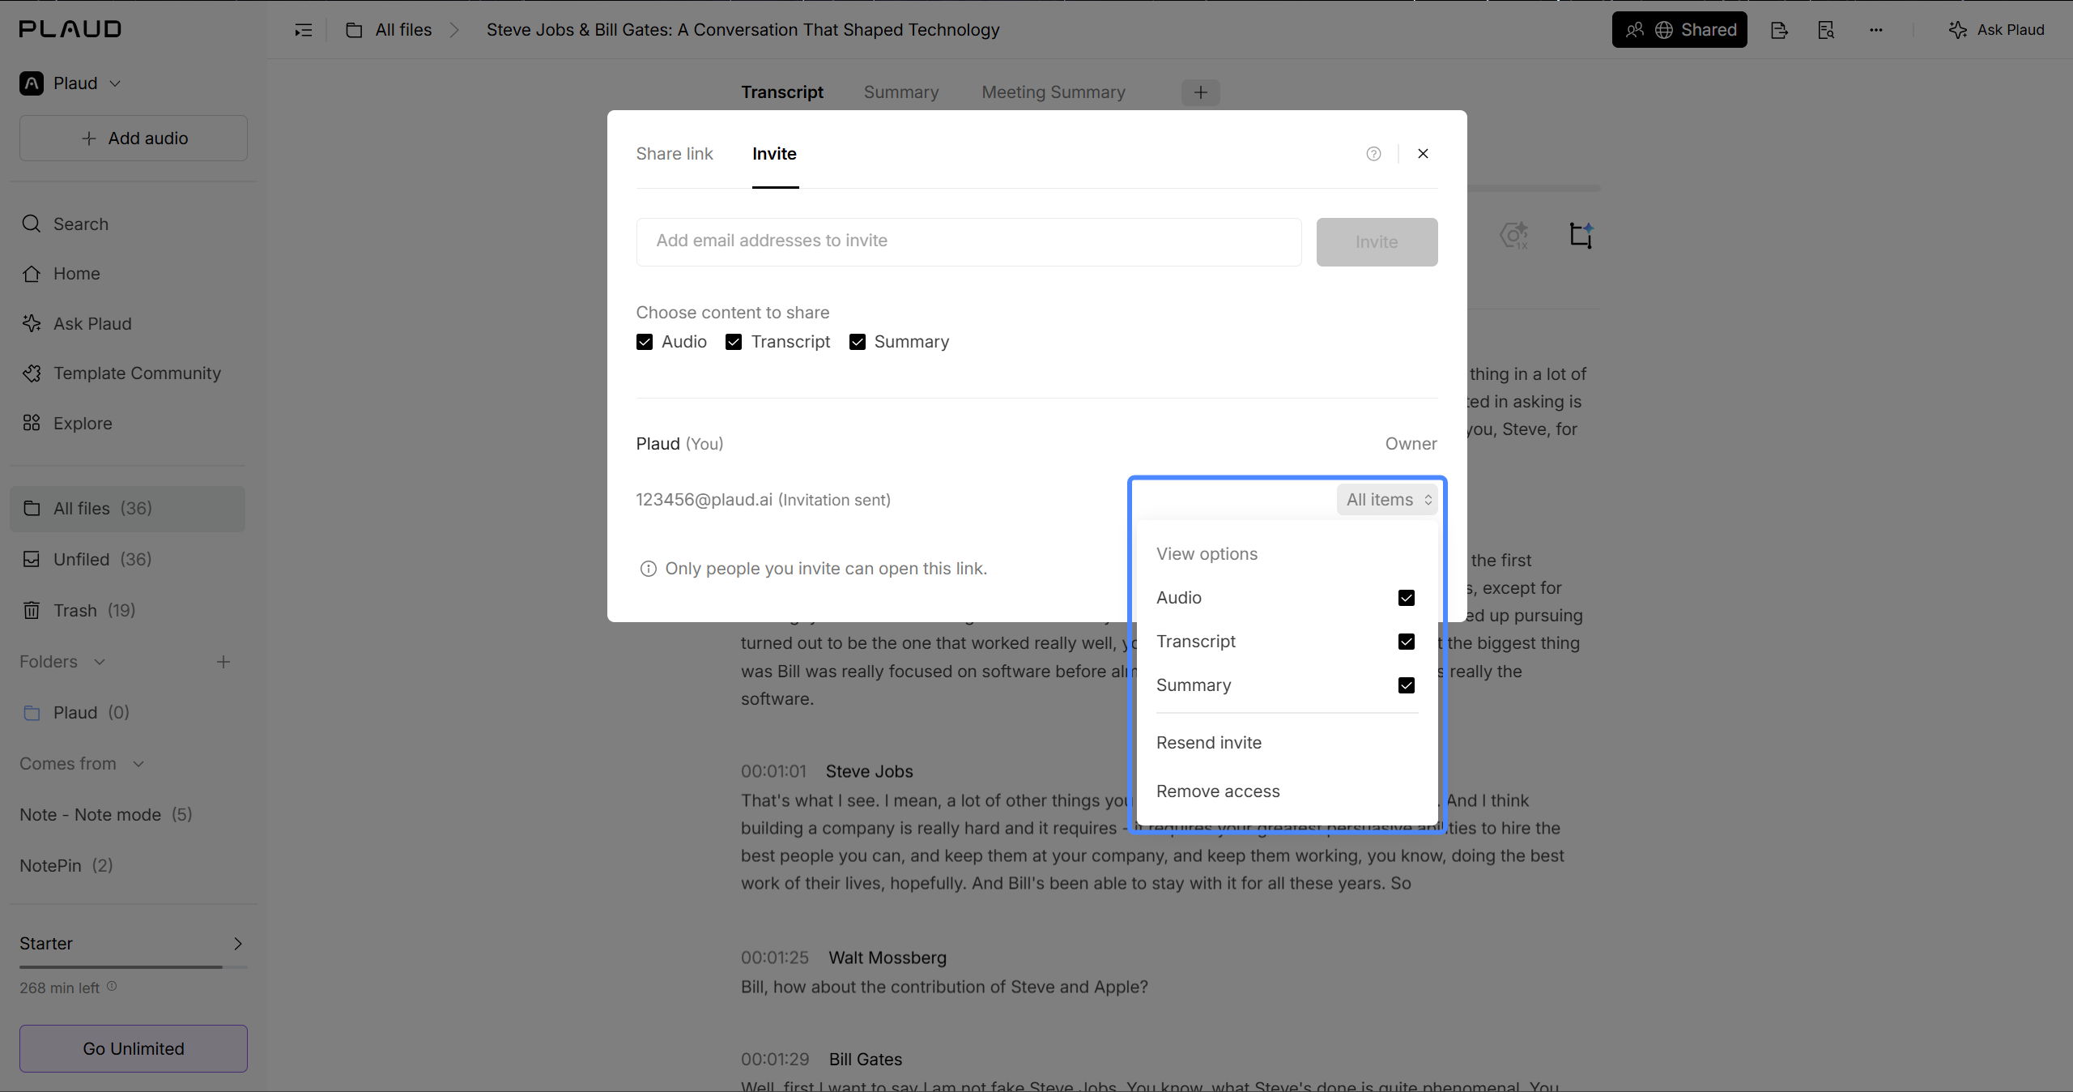The height and width of the screenshot is (1092, 2073).
Task: Toggle Audio checkbox in View options menu
Action: [x=1407, y=598]
